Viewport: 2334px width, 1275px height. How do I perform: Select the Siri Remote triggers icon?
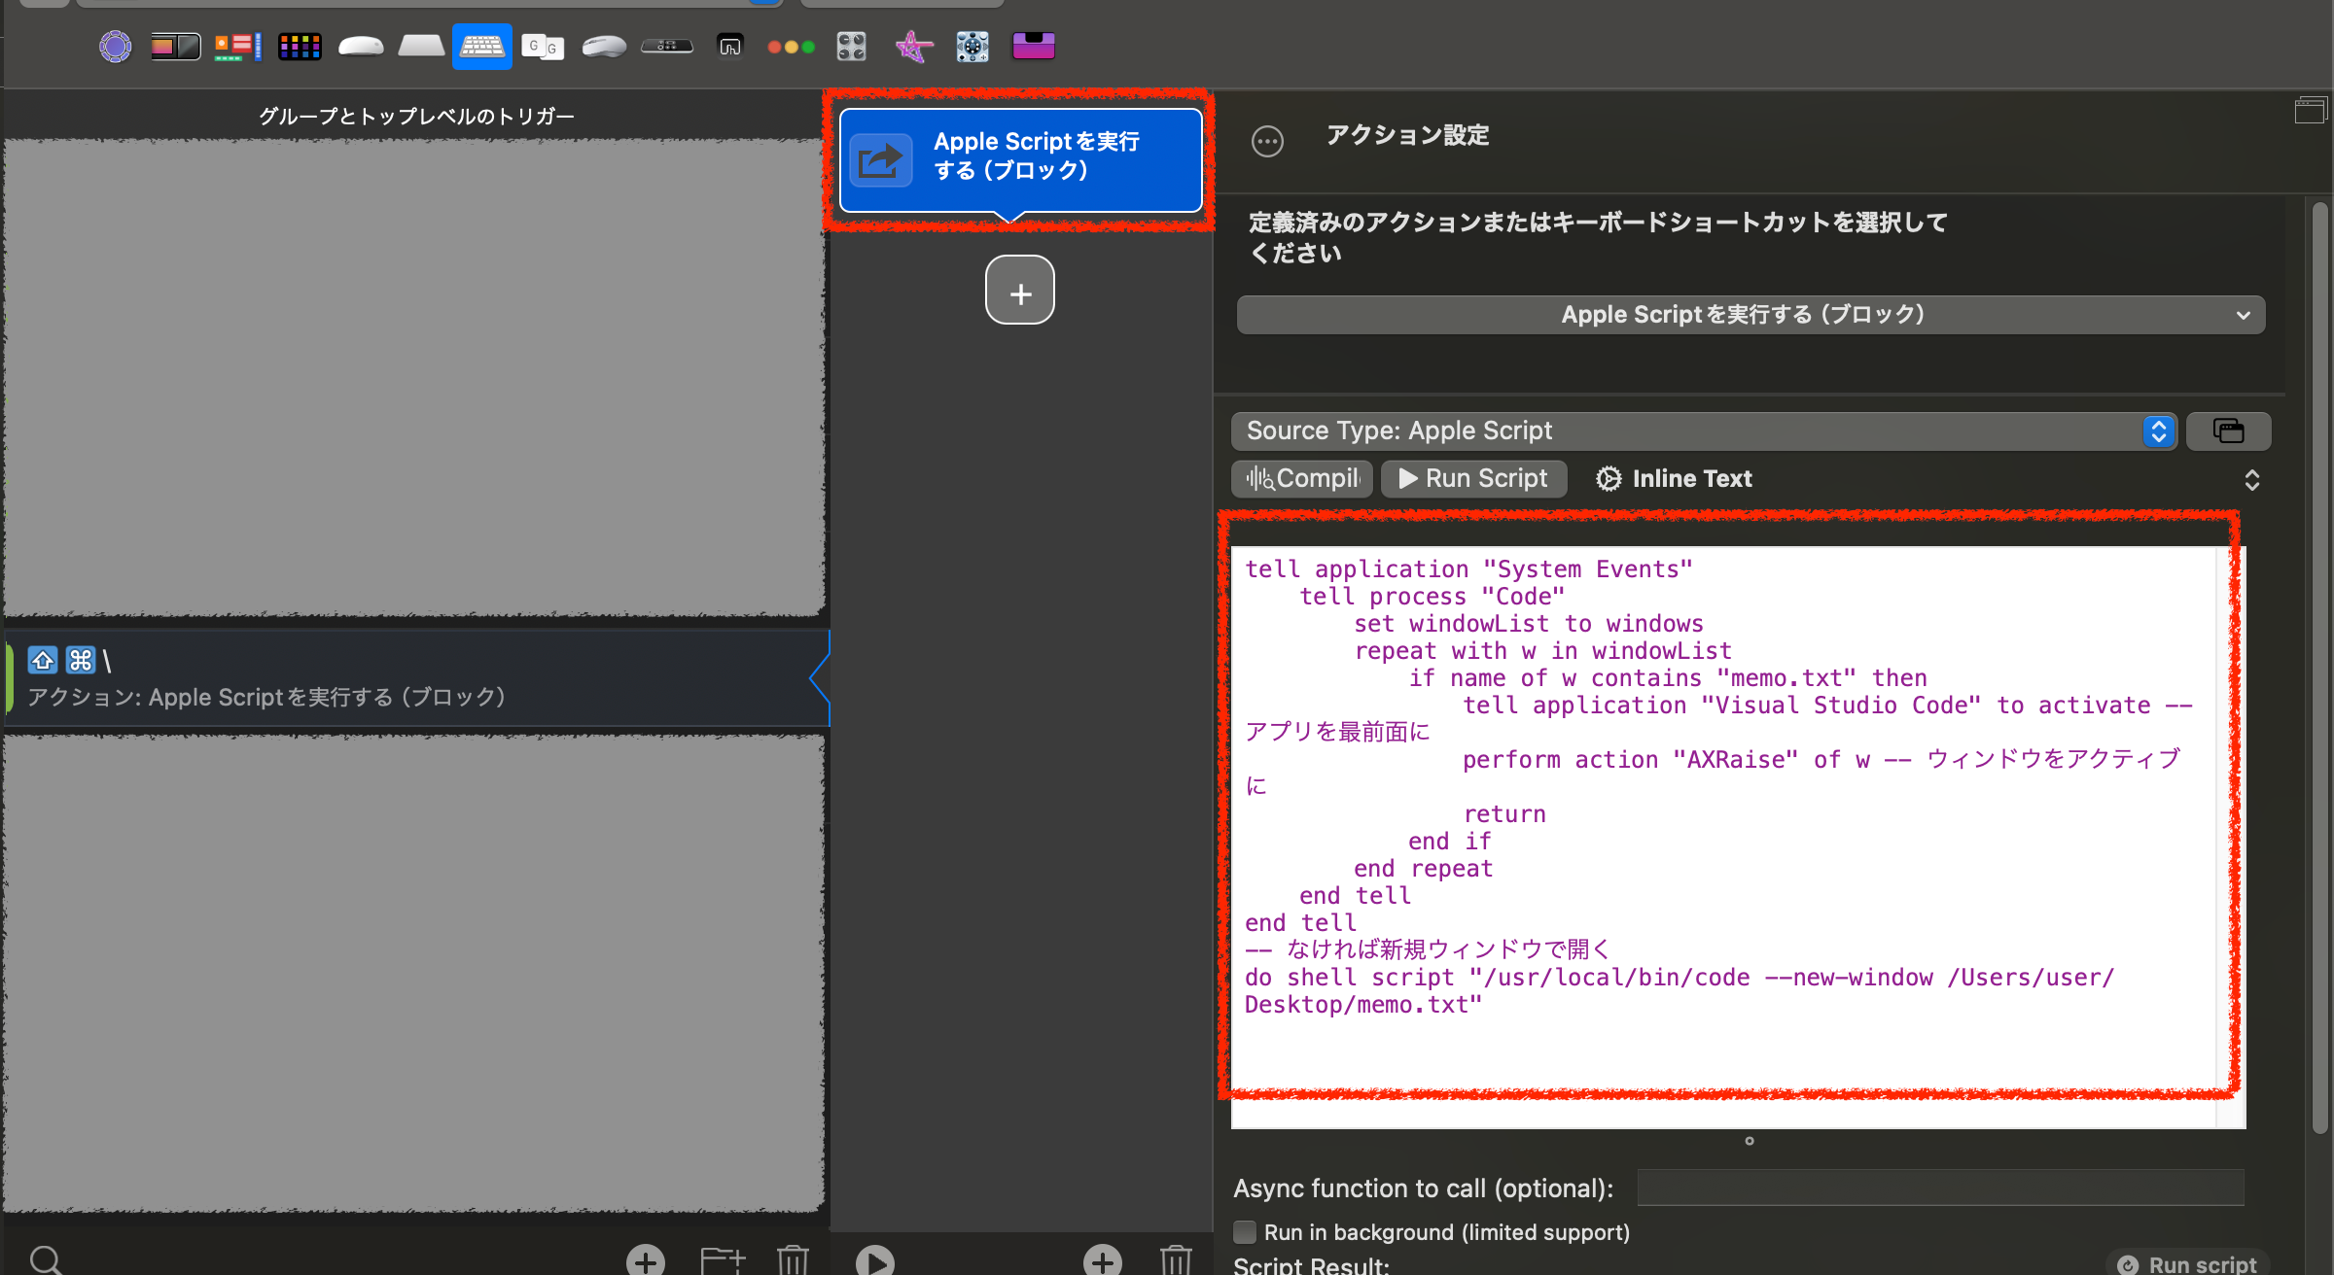[x=667, y=46]
